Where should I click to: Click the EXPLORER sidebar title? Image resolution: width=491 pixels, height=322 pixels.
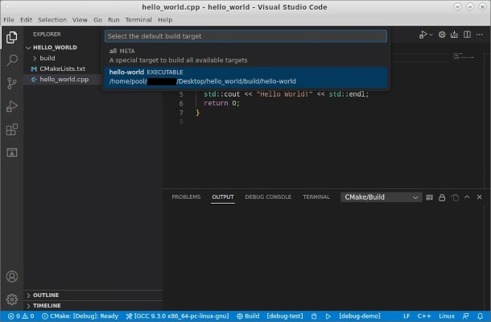[47, 34]
